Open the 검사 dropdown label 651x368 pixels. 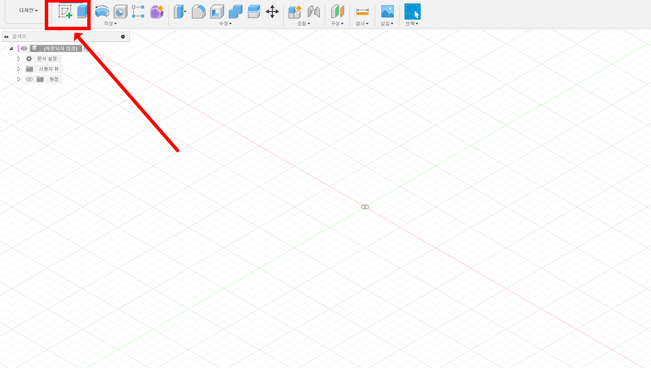click(362, 23)
